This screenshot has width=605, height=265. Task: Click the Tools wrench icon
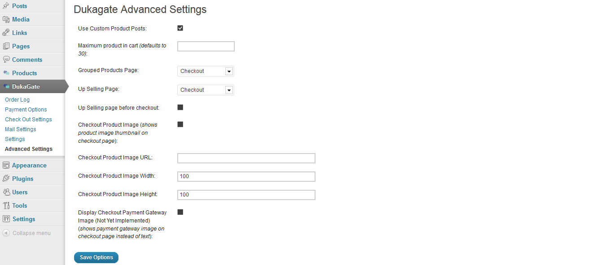(6, 205)
